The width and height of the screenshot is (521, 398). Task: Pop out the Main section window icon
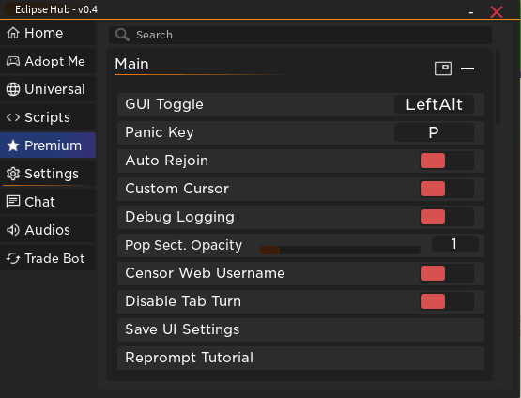coord(443,69)
